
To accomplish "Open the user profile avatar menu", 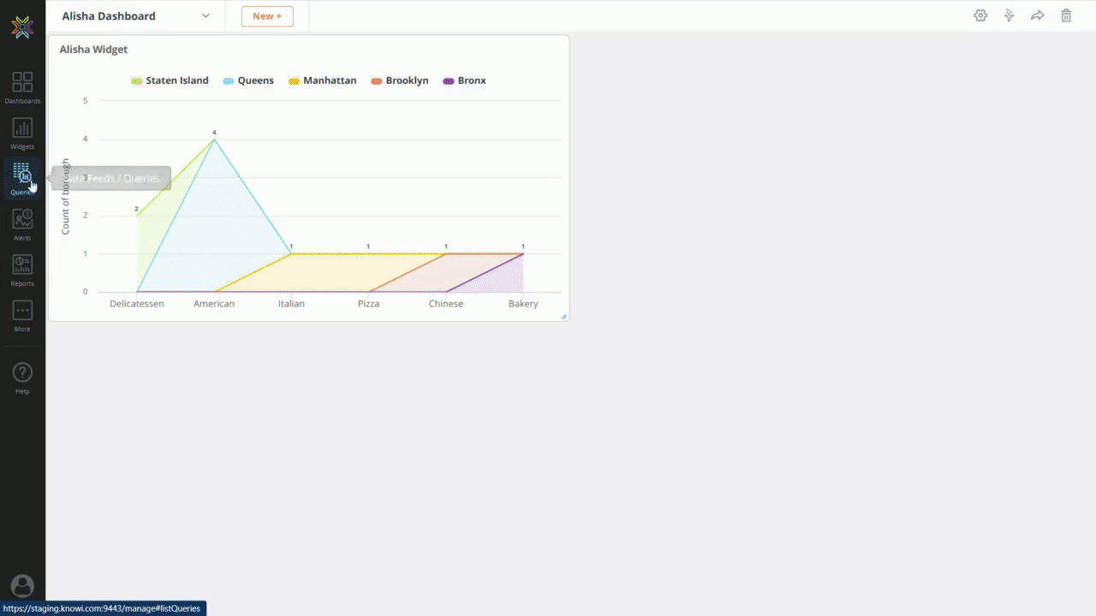I will pyautogui.click(x=22, y=586).
